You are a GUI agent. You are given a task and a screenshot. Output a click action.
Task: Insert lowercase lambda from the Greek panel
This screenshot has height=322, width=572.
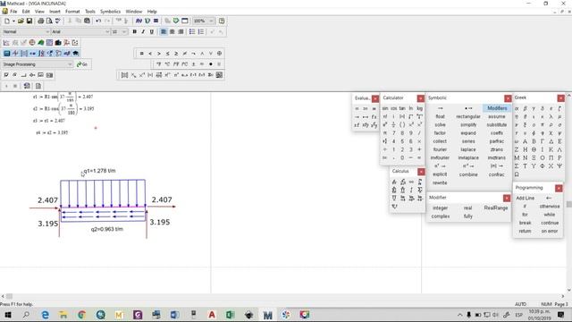pyautogui.click(x=551, y=116)
